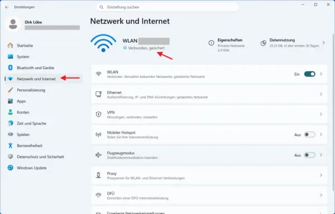Go to Startseite in sidebar
The image size is (335, 214).
[x=44, y=45]
